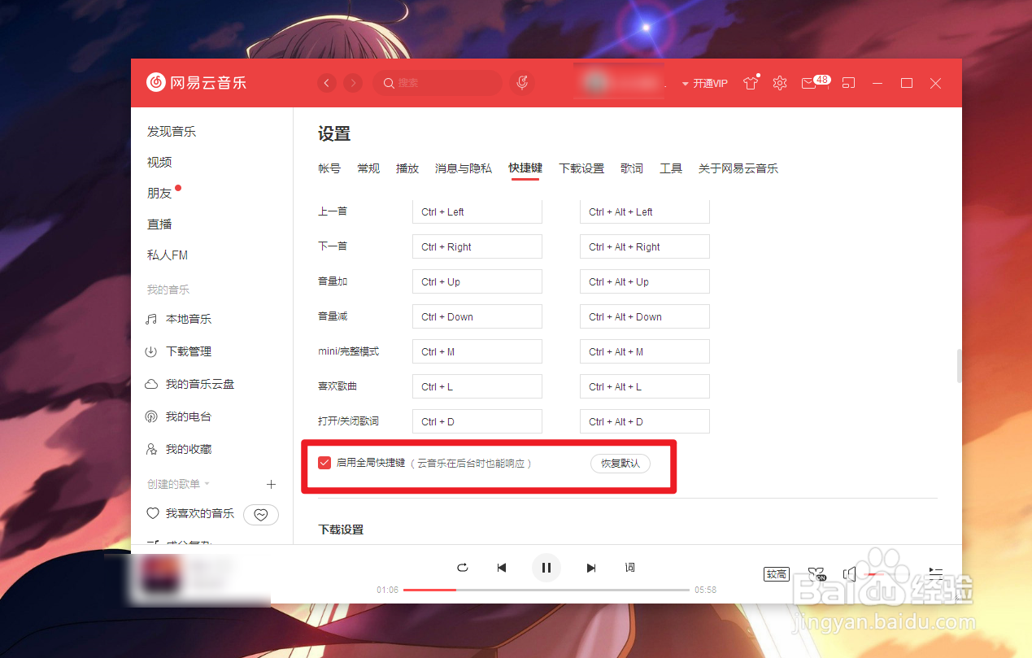Screen dimensions: 1032x658
Task: Edit mini/完整模式 shortcut field Ctrl + M
Action: (477, 351)
